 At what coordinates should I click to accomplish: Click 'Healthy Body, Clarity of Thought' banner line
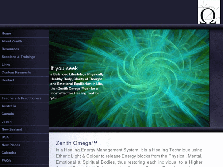(x=76, y=79)
